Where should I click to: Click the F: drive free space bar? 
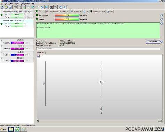click(x=17, y=61)
